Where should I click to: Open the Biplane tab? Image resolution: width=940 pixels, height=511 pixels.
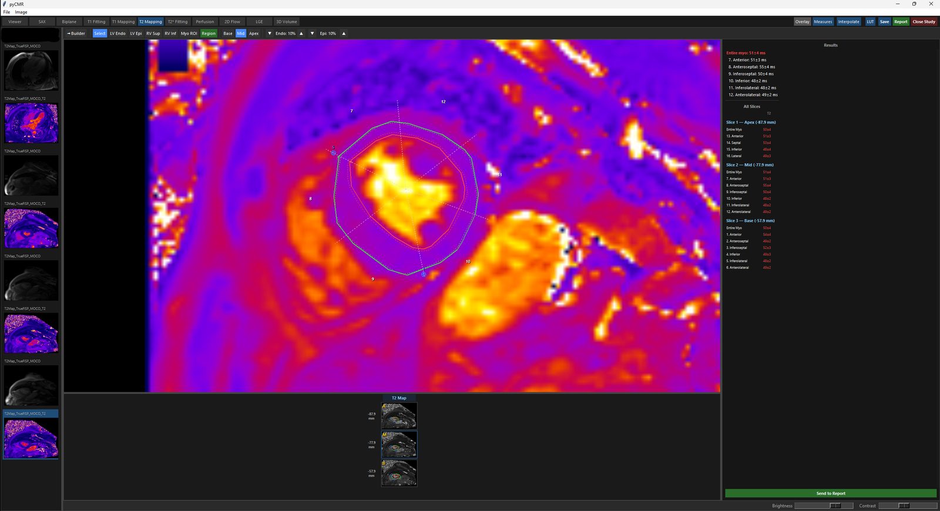point(69,22)
